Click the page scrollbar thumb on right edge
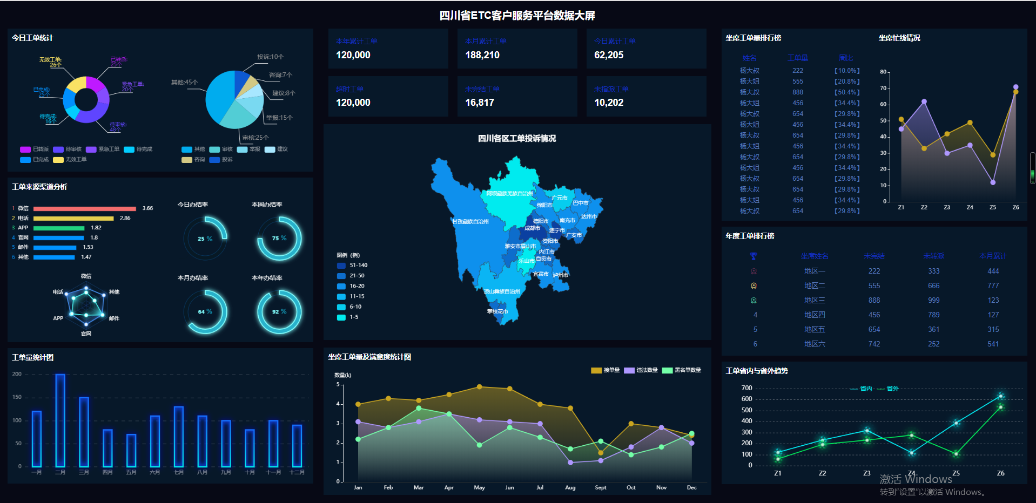Image resolution: width=1036 pixels, height=503 pixels. point(1032,168)
